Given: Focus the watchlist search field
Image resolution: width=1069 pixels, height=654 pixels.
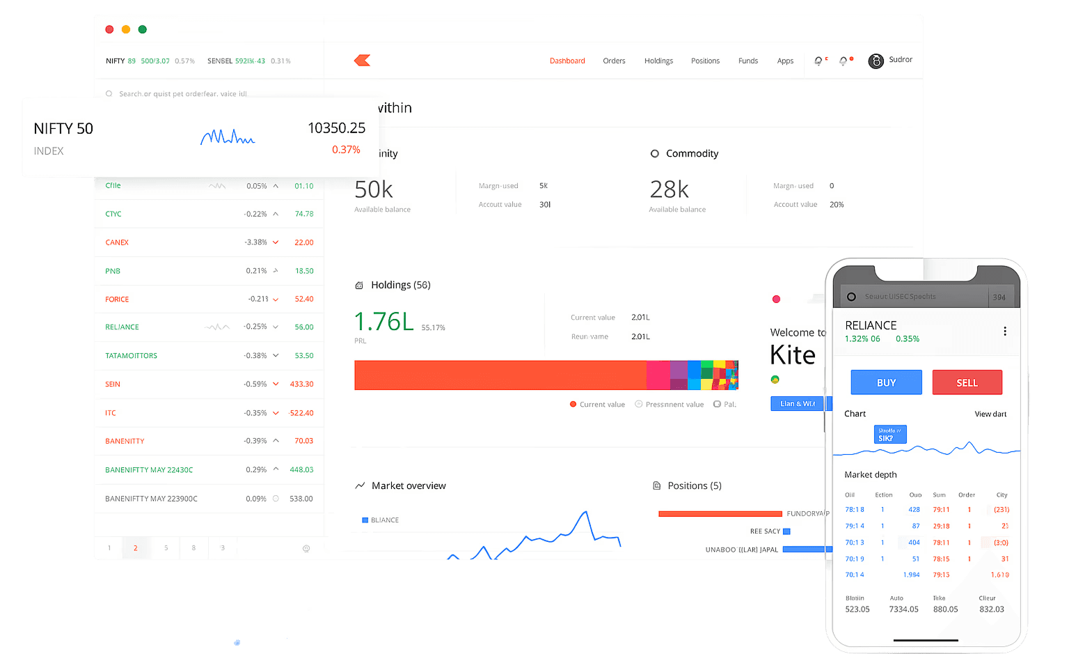Looking at the screenshot, I should click(209, 93).
